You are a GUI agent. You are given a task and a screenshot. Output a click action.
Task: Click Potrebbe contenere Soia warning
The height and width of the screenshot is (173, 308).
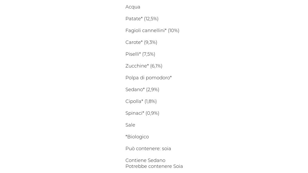(x=154, y=166)
